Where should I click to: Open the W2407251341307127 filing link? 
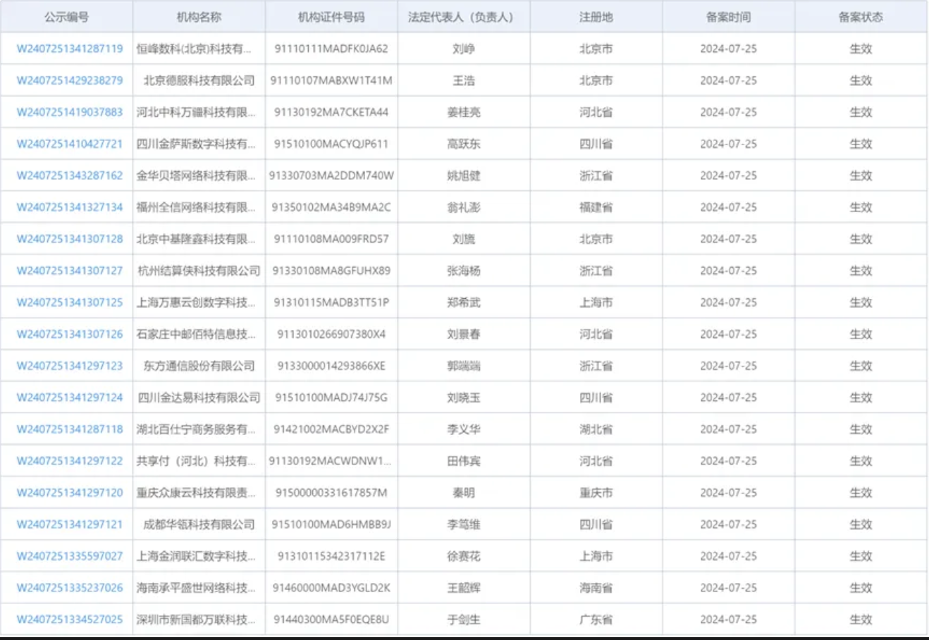70,271
